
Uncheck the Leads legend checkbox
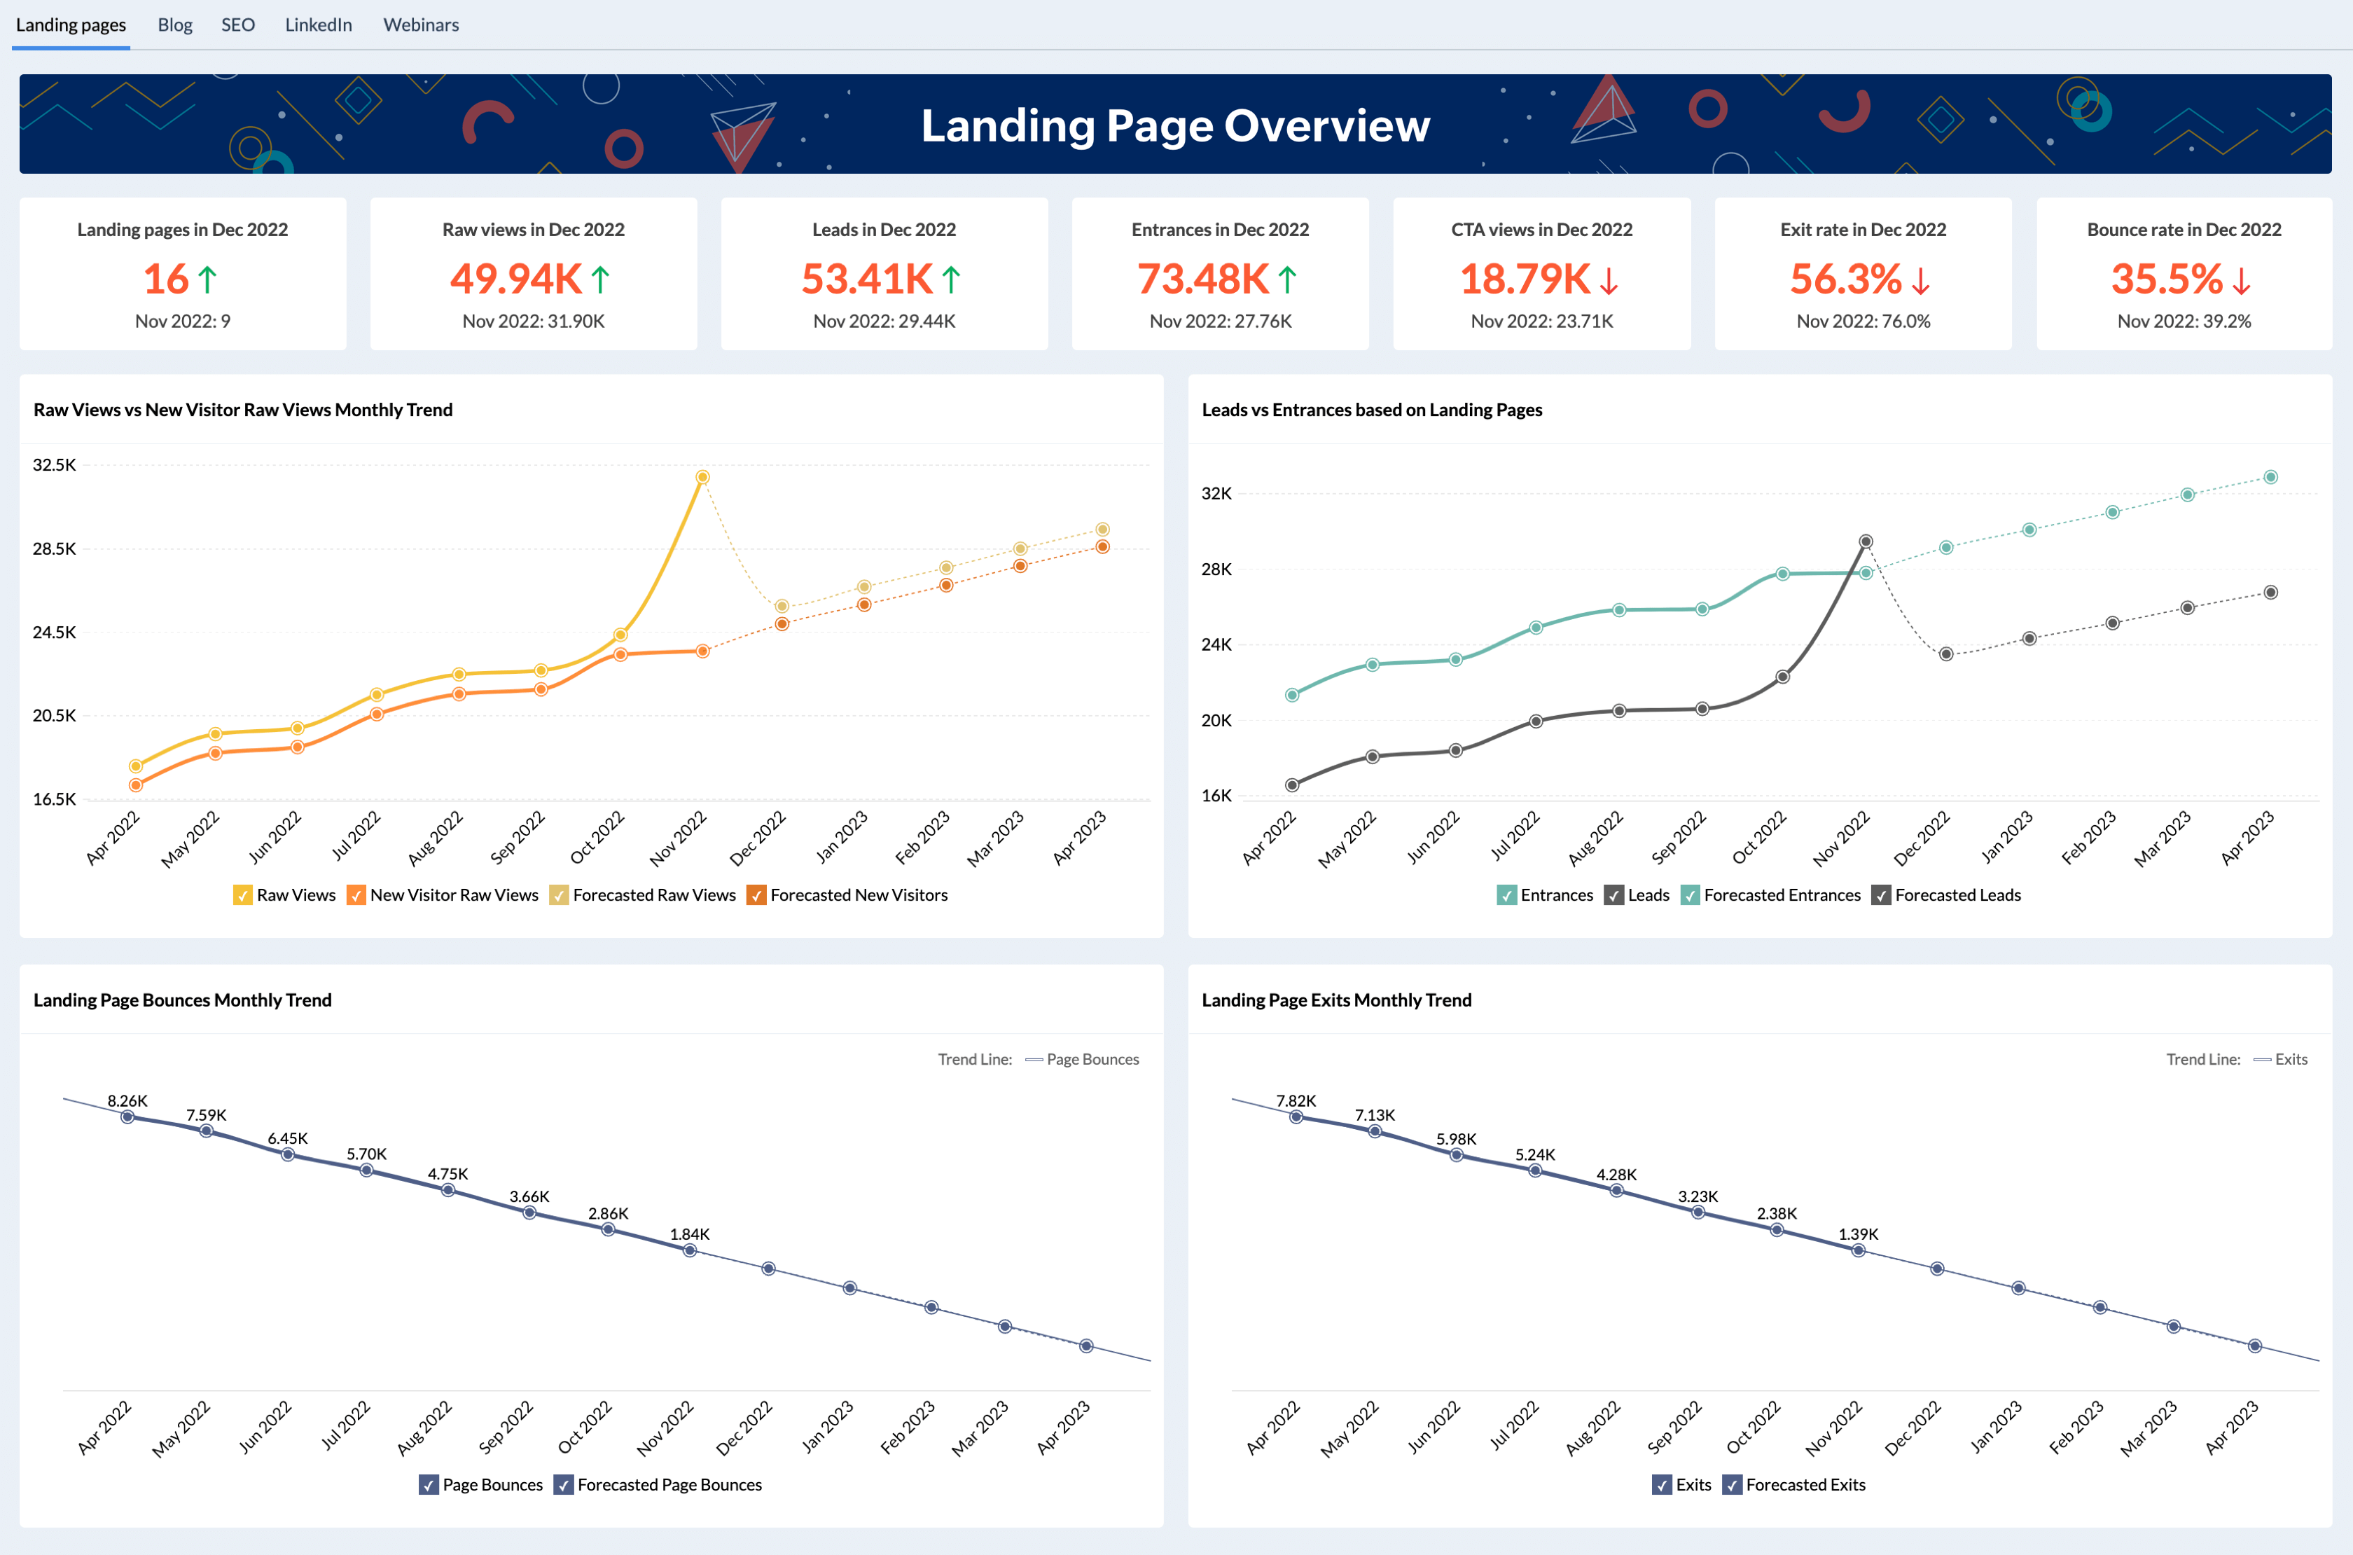[1613, 895]
